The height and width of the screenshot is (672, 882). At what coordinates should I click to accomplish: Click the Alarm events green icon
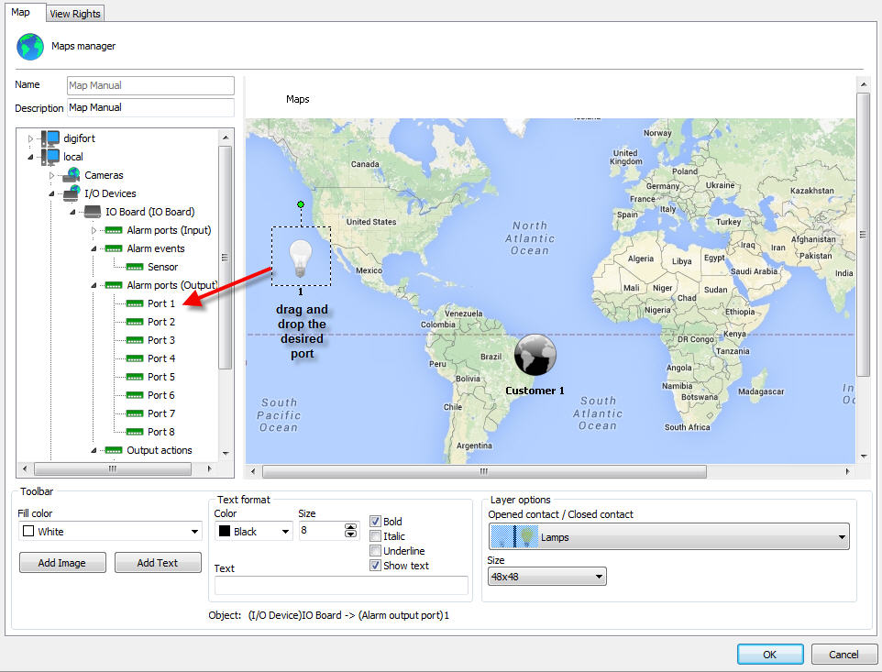pyautogui.click(x=114, y=248)
